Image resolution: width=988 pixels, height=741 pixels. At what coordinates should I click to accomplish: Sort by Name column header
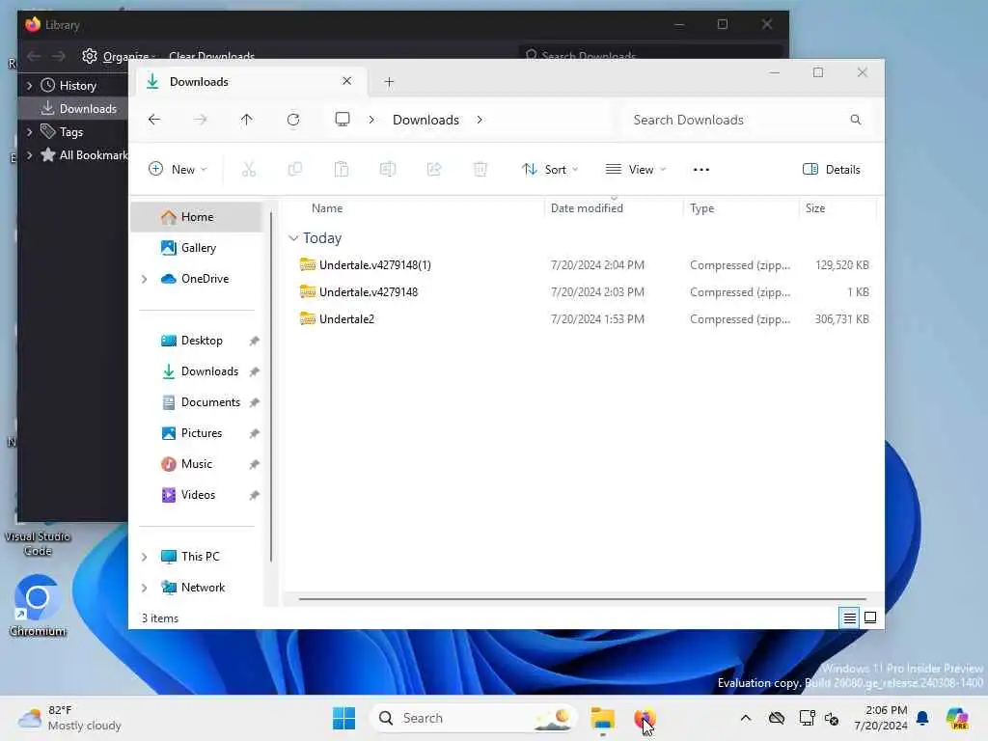327,208
